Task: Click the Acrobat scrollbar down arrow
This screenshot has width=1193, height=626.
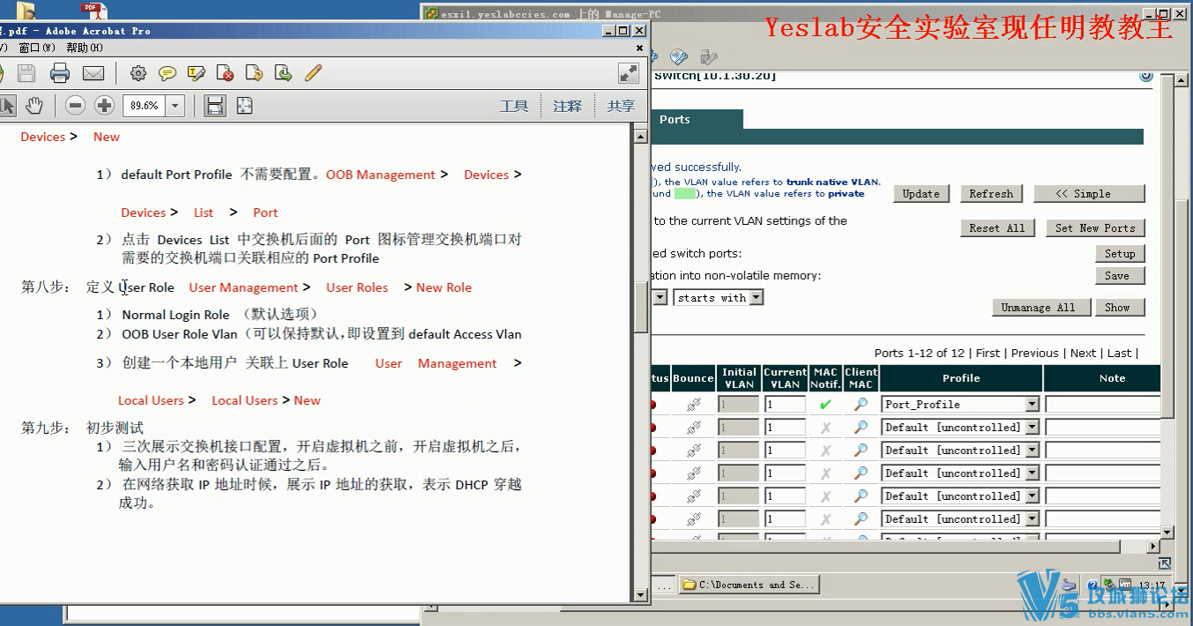Action: [641, 595]
